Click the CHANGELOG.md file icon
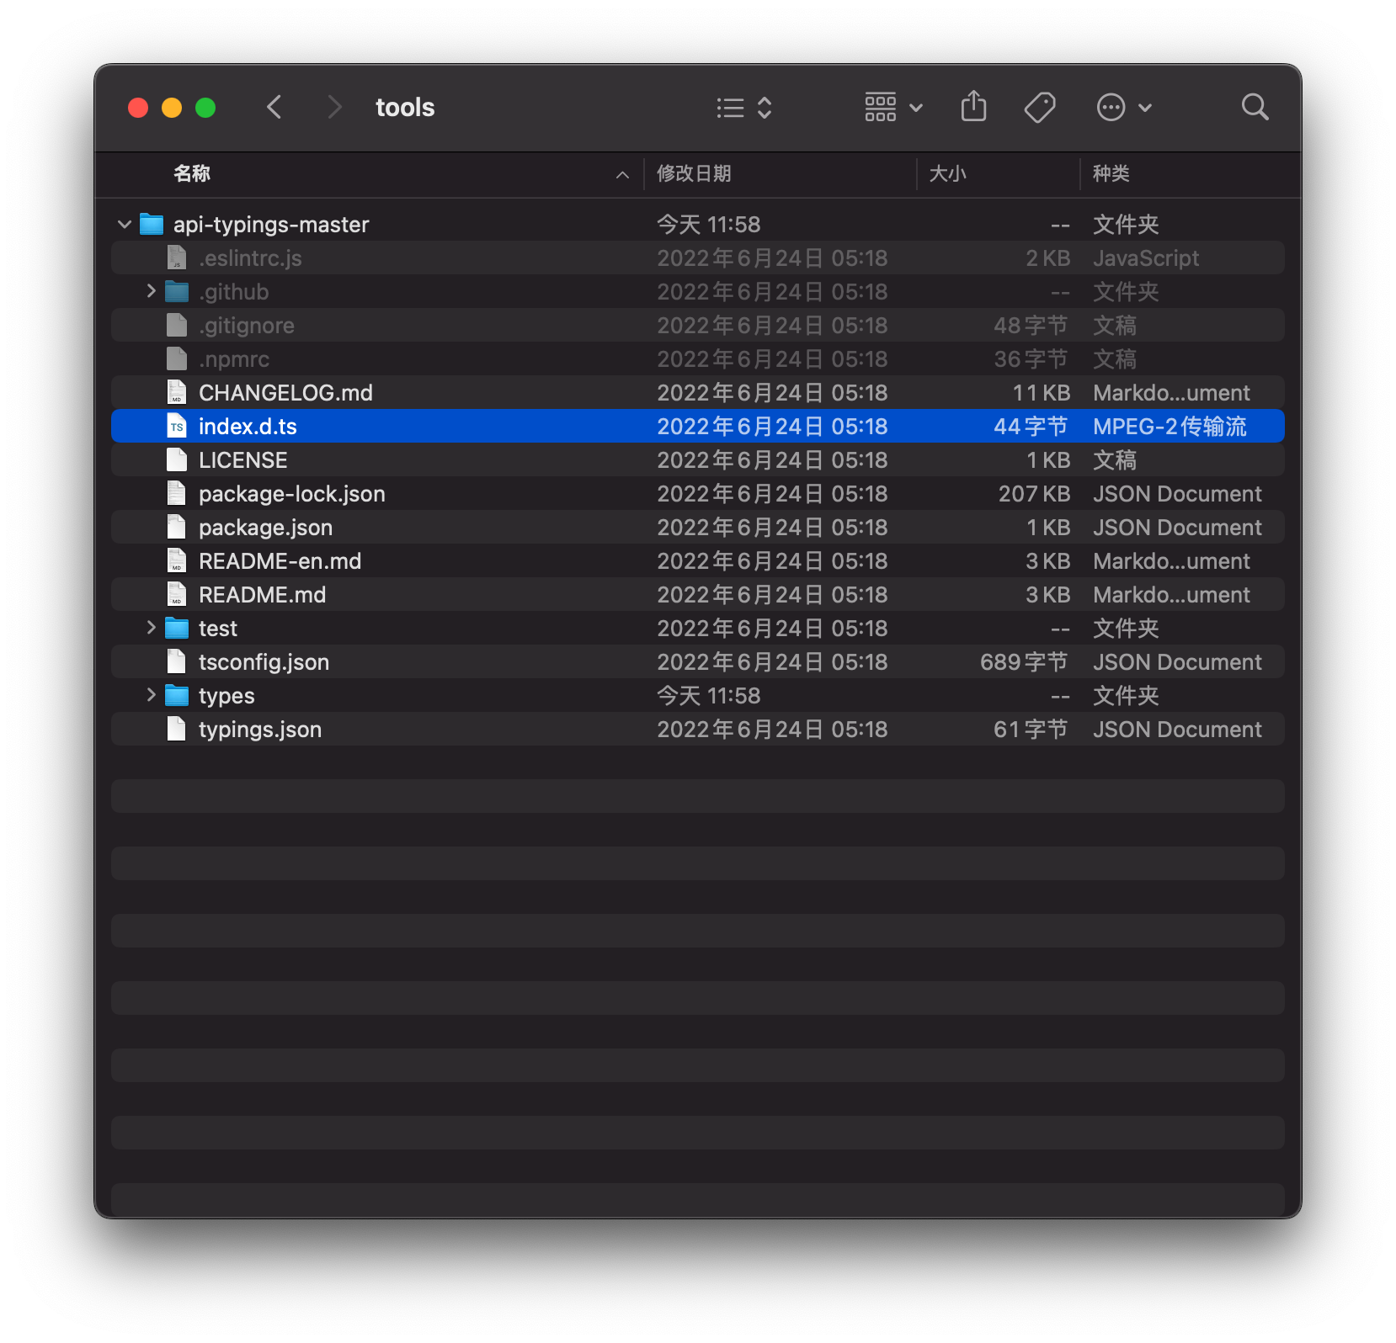The height and width of the screenshot is (1343, 1396). tap(176, 392)
